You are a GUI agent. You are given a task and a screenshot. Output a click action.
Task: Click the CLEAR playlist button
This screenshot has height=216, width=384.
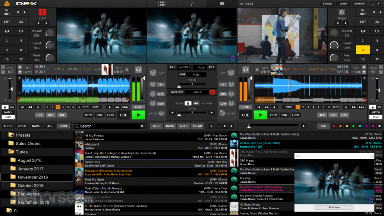197,126
